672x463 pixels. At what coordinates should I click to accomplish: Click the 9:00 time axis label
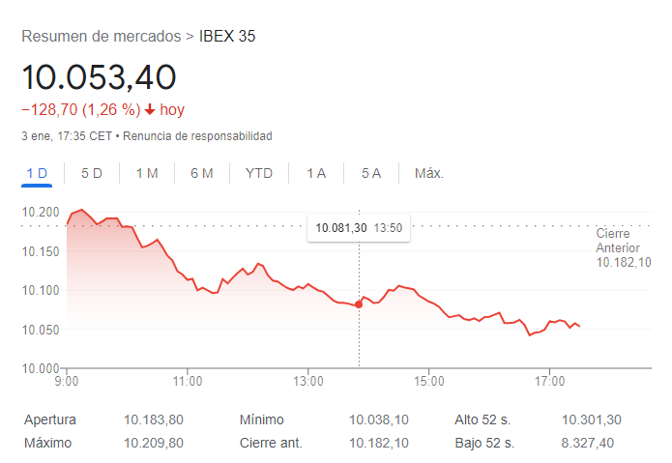tap(67, 381)
